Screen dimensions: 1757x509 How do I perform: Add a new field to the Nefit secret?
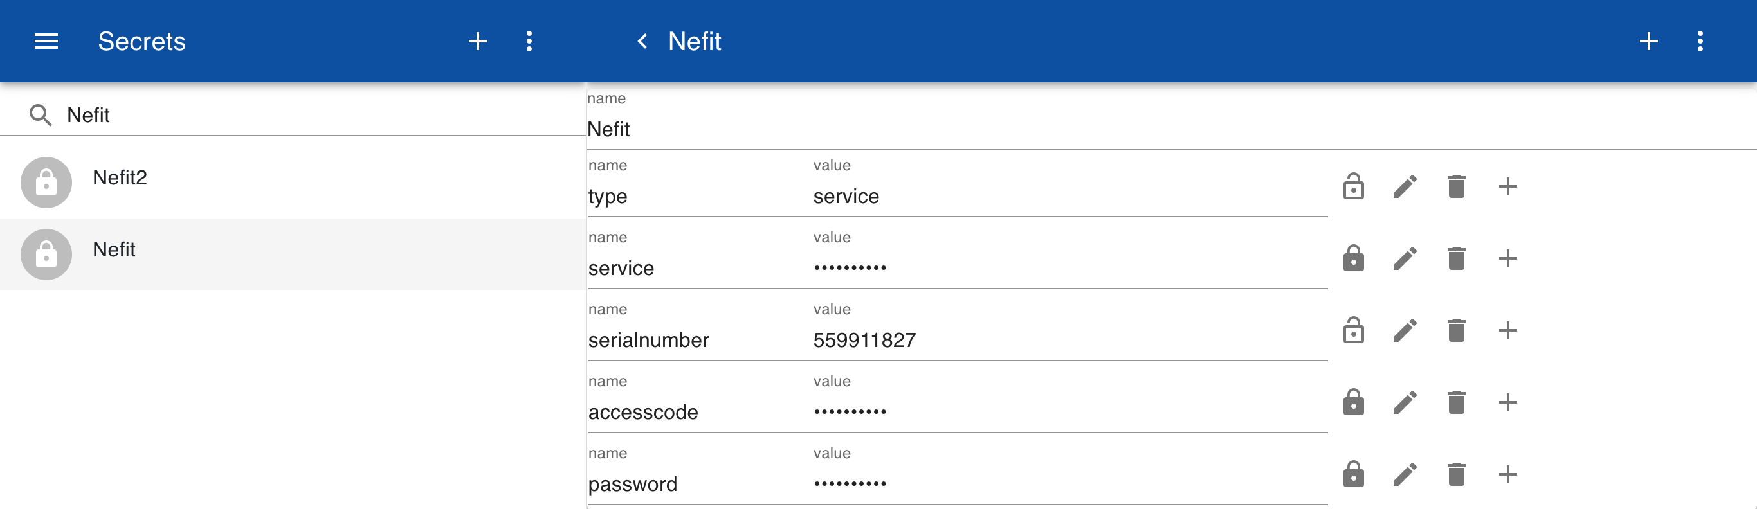coord(1648,42)
